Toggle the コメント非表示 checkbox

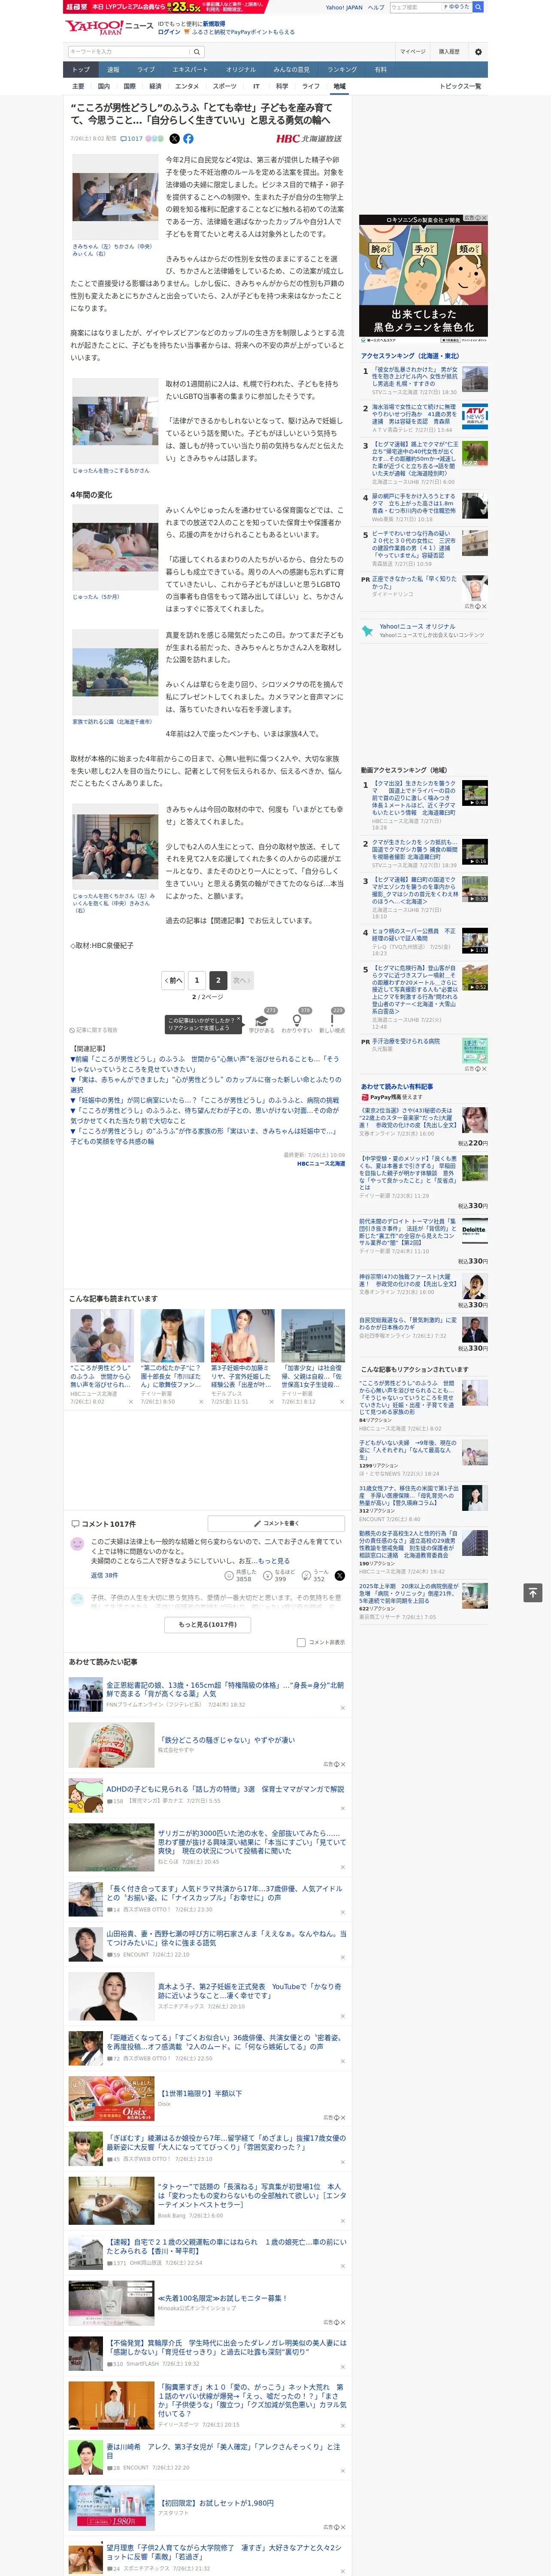[x=301, y=1642]
